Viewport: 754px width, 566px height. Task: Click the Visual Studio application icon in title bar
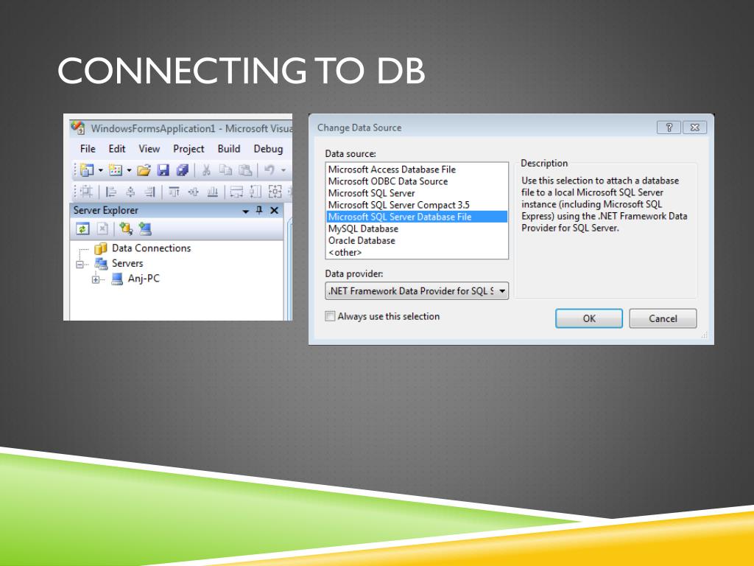tap(78, 128)
